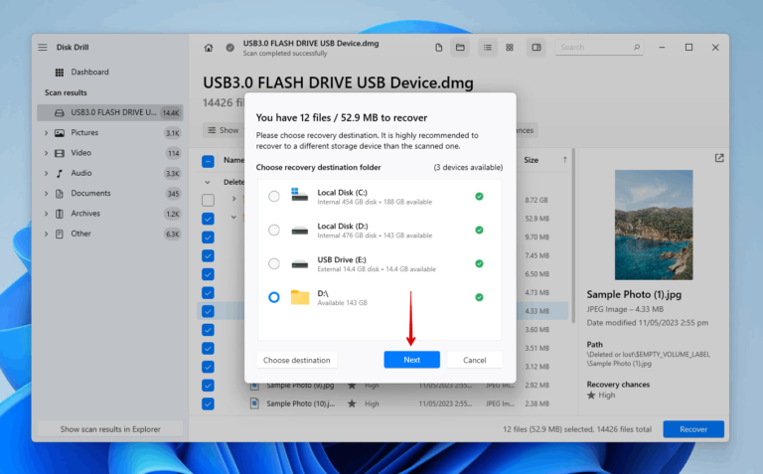
Task: Click the Choose destination button
Action: [297, 360]
